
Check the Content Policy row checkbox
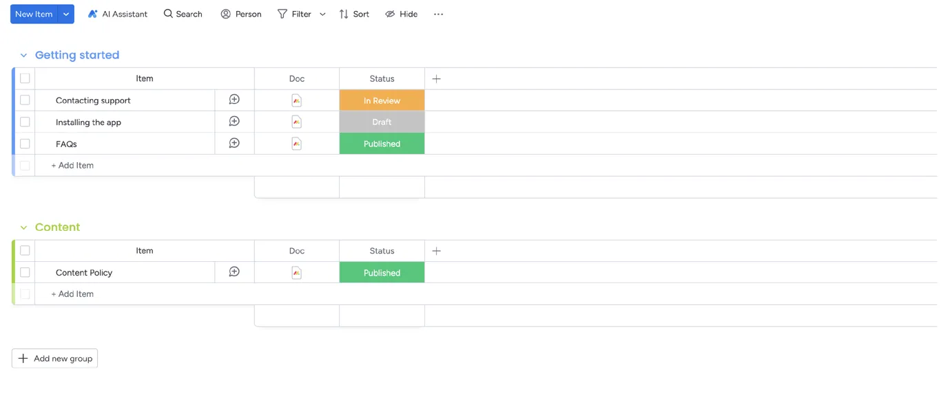coord(25,272)
